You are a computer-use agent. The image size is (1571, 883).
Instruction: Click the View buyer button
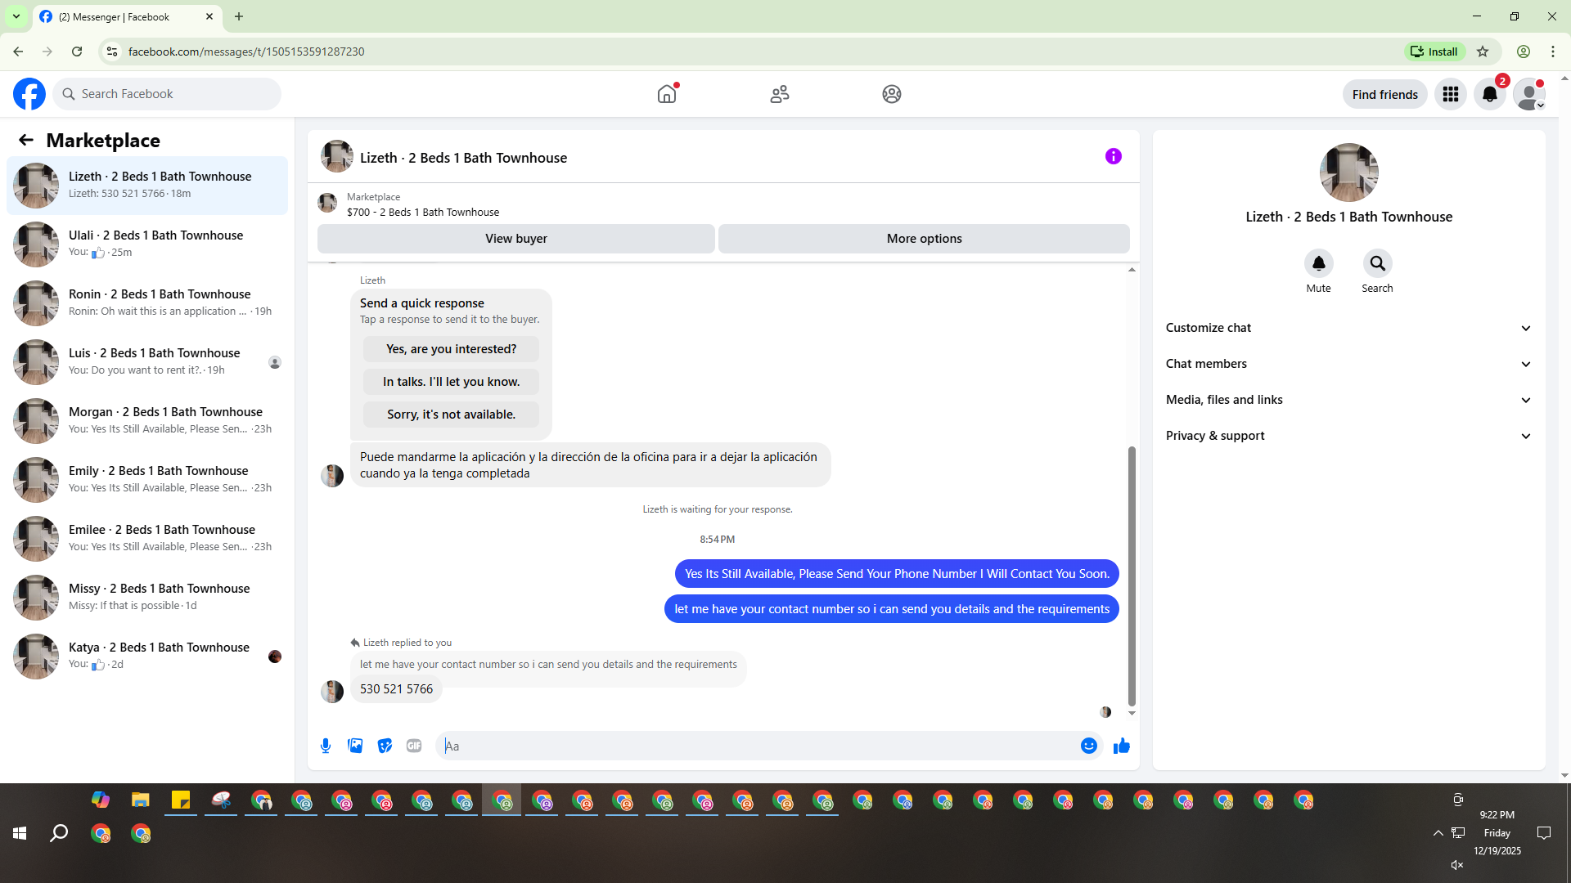pyautogui.click(x=515, y=239)
